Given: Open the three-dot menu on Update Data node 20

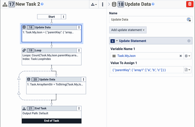Looking at the screenshot, I should [x=83, y=79].
